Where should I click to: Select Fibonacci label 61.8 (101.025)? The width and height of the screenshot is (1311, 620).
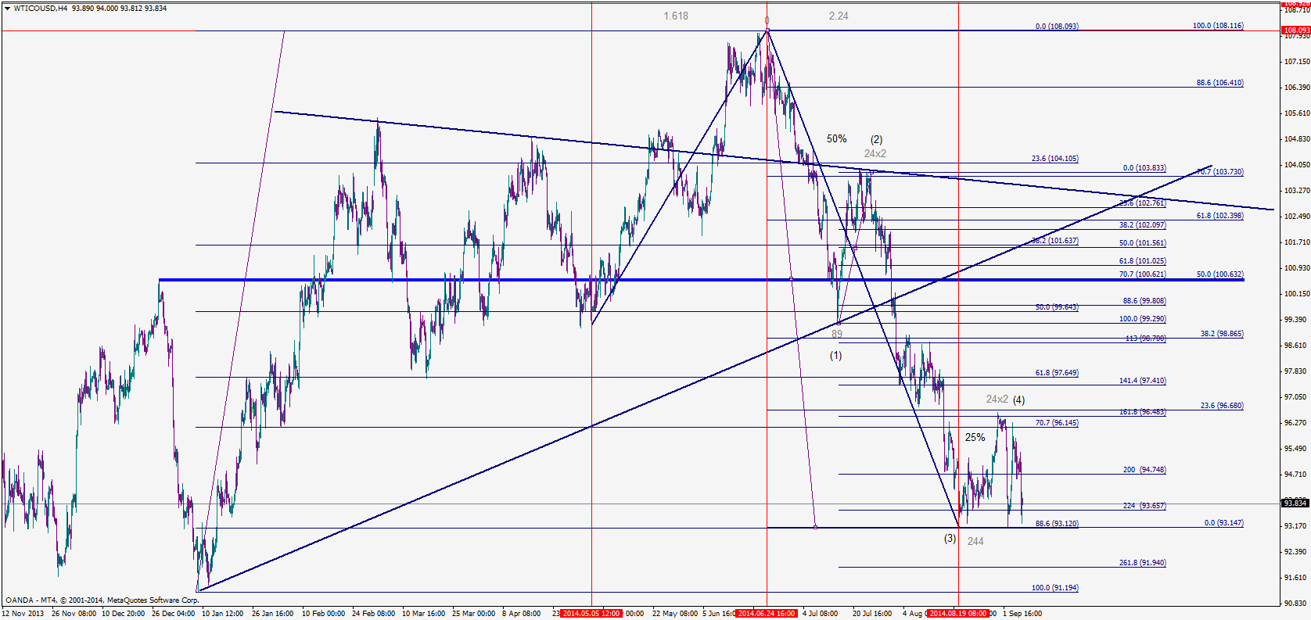point(1142,260)
